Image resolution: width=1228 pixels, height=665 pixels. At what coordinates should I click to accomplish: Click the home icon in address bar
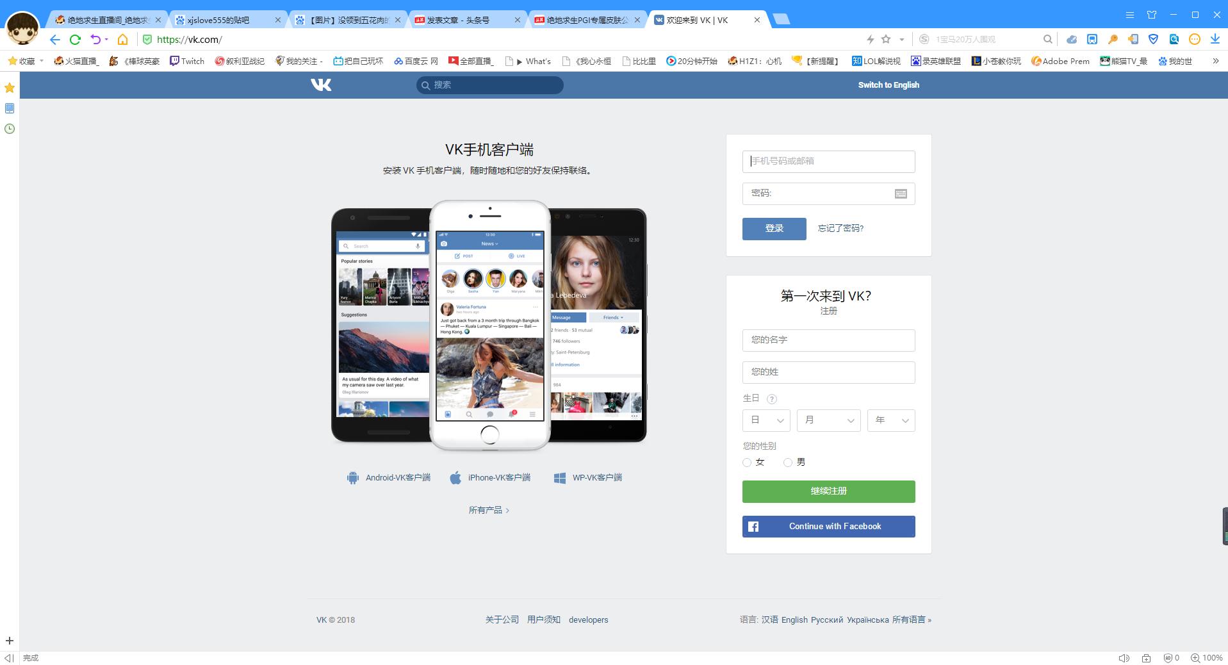pos(122,40)
